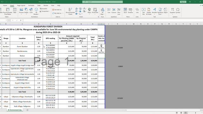Viewport: 203px width, 114px height.
Task: Click the Sign in button
Action: coord(183,2)
